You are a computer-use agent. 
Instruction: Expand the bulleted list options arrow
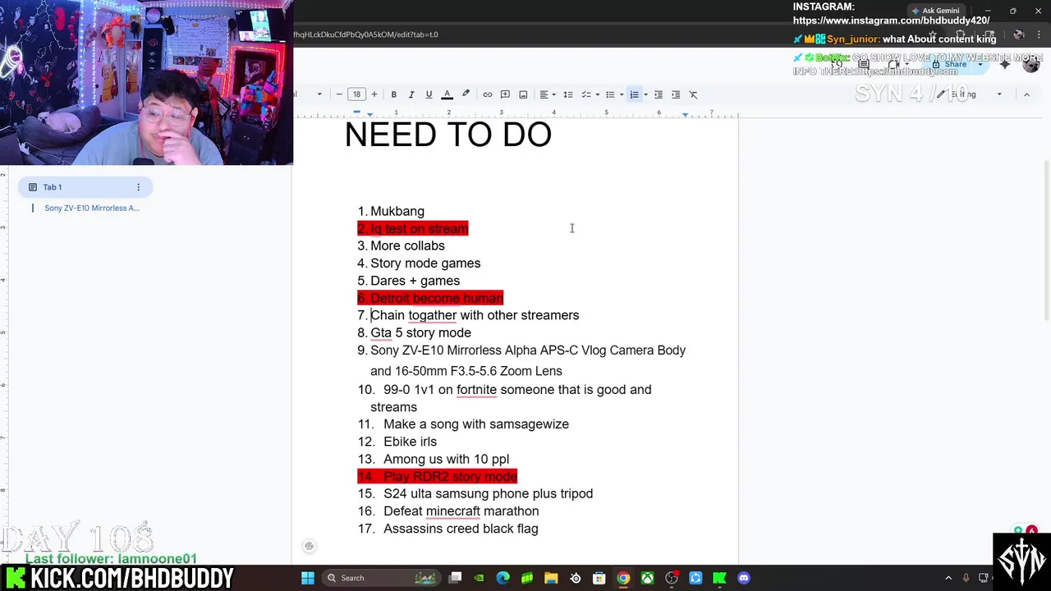coord(621,94)
